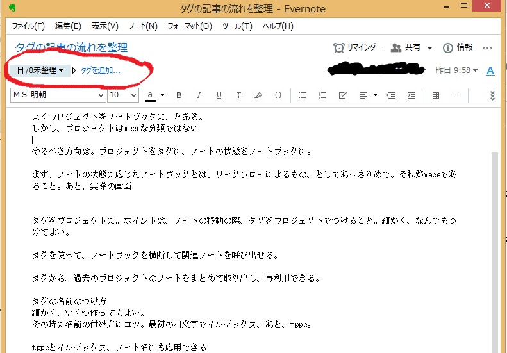Image resolution: width=507 pixels, height=353 pixels.
Task: Toggle underline formatting button
Action: pyautogui.click(x=219, y=95)
